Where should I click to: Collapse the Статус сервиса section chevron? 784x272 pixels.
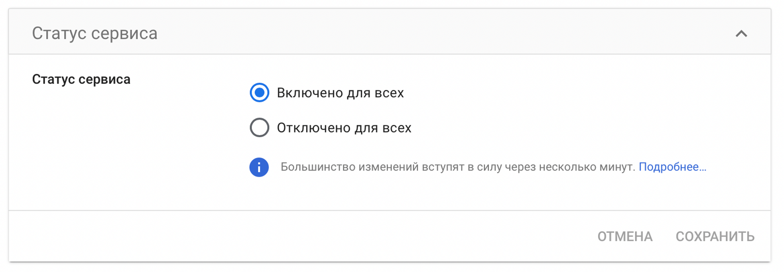pos(741,34)
